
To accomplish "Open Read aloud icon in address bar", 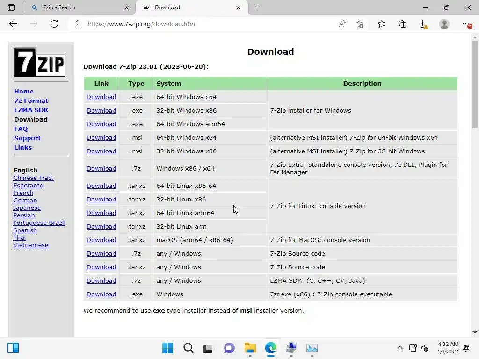I will [342, 24].
